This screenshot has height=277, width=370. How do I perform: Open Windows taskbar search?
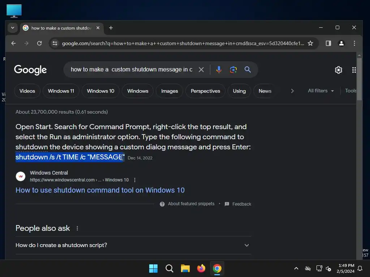169,268
